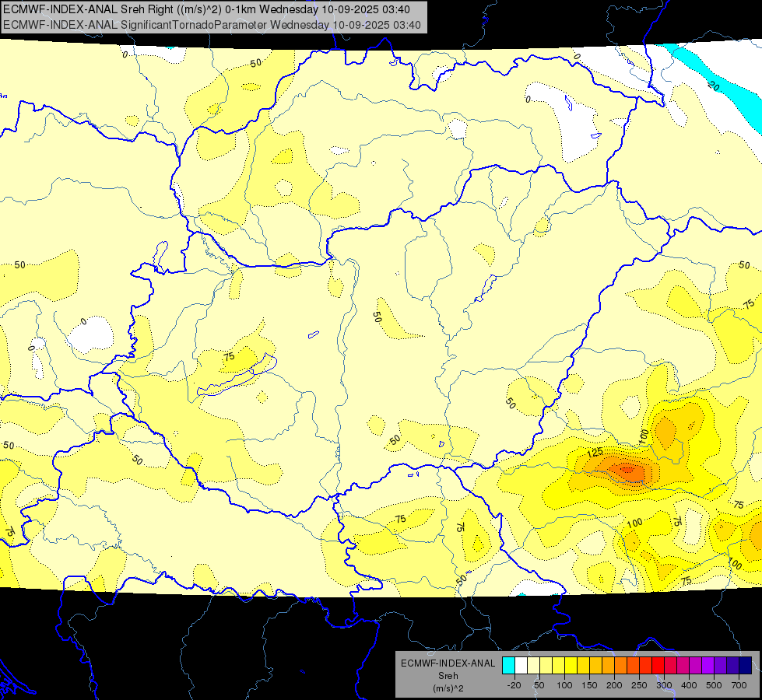Click the white legend color swatch
This screenshot has height=700, width=762.
(521, 665)
